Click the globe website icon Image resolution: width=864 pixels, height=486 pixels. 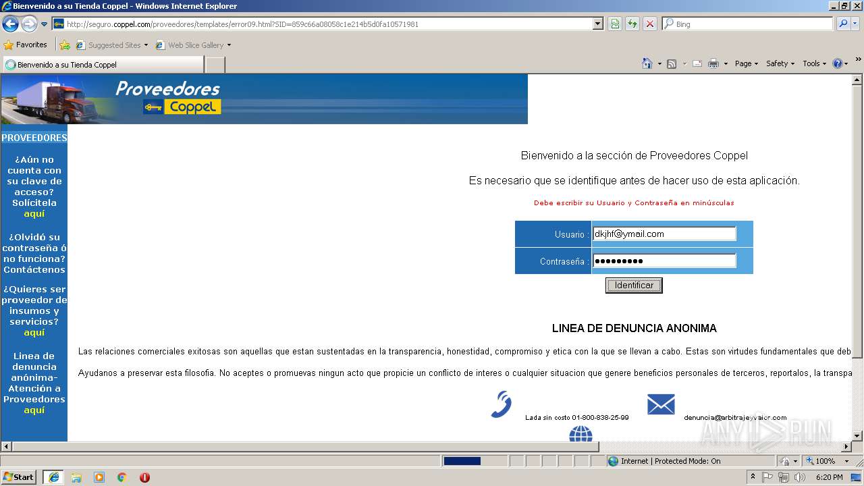pyautogui.click(x=580, y=433)
